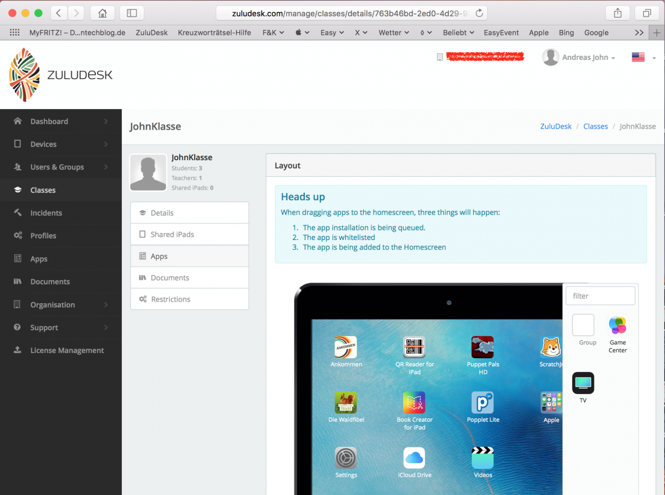Image resolution: width=665 pixels, height=495 pixels.
Task: Click the JohnKlasse class avatar
Action: click(149, 172)
